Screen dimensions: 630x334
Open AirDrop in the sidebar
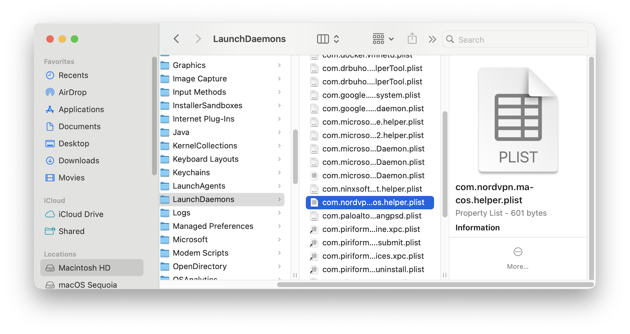pyautogui.click(x=92, y=92)
